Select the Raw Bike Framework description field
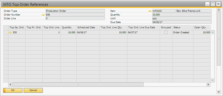Image resolution: width=223 pixels, height=96 pixels. (x=194, y=11)
